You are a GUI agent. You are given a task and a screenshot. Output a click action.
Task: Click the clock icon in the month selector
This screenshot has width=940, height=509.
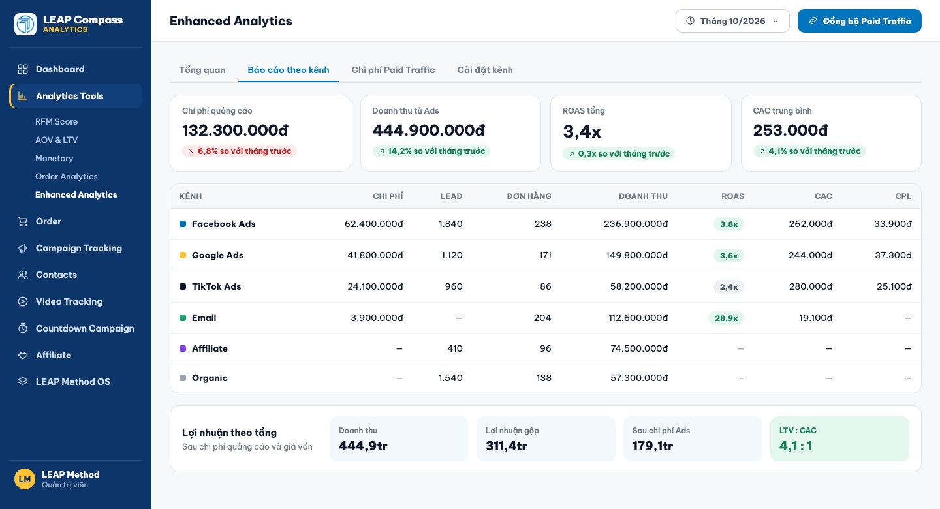(x=691, y=21)
